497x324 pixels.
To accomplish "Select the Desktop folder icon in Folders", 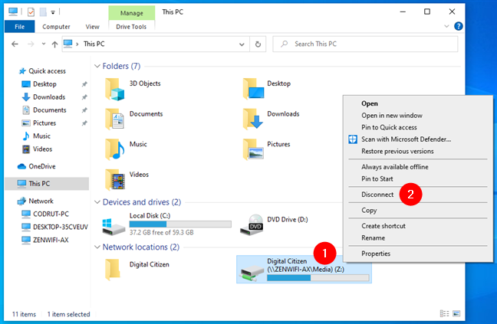I will click(253, 89).
